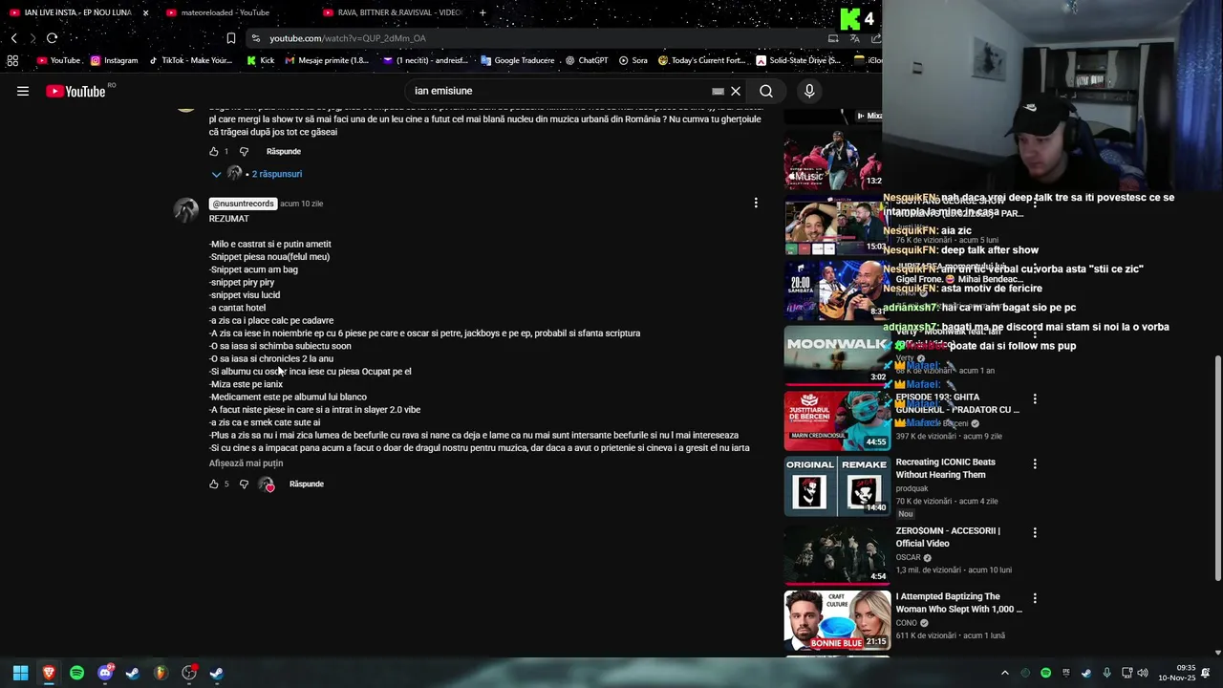Open the Windows Start menu
This screenshot has height=688, width=1223.
click(20, 673)
